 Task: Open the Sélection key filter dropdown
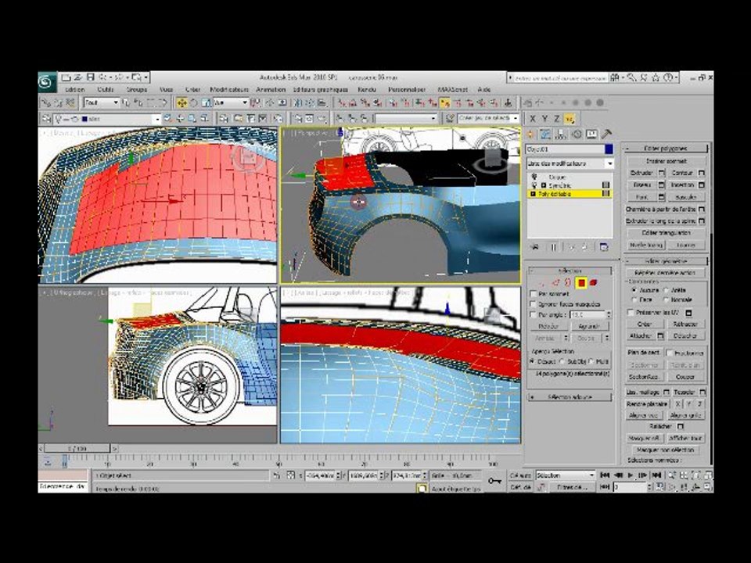(566, 475)
